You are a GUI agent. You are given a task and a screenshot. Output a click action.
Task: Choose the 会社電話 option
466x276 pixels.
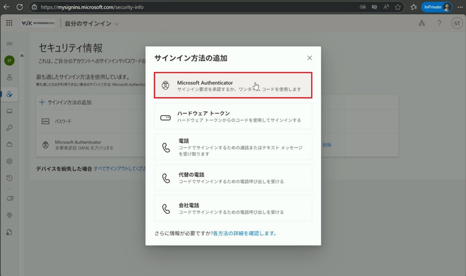[233, 208]
